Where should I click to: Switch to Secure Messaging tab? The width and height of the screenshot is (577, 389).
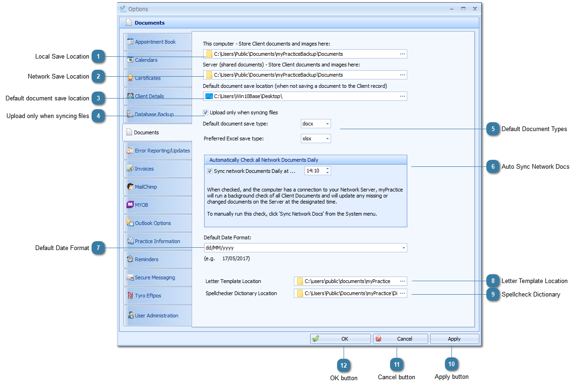pyautogui.click(x=157, y=277)
